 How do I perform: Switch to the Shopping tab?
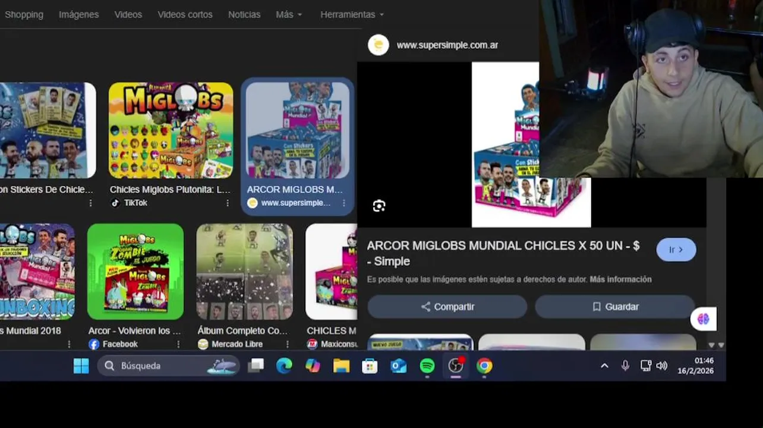[24, 14]
